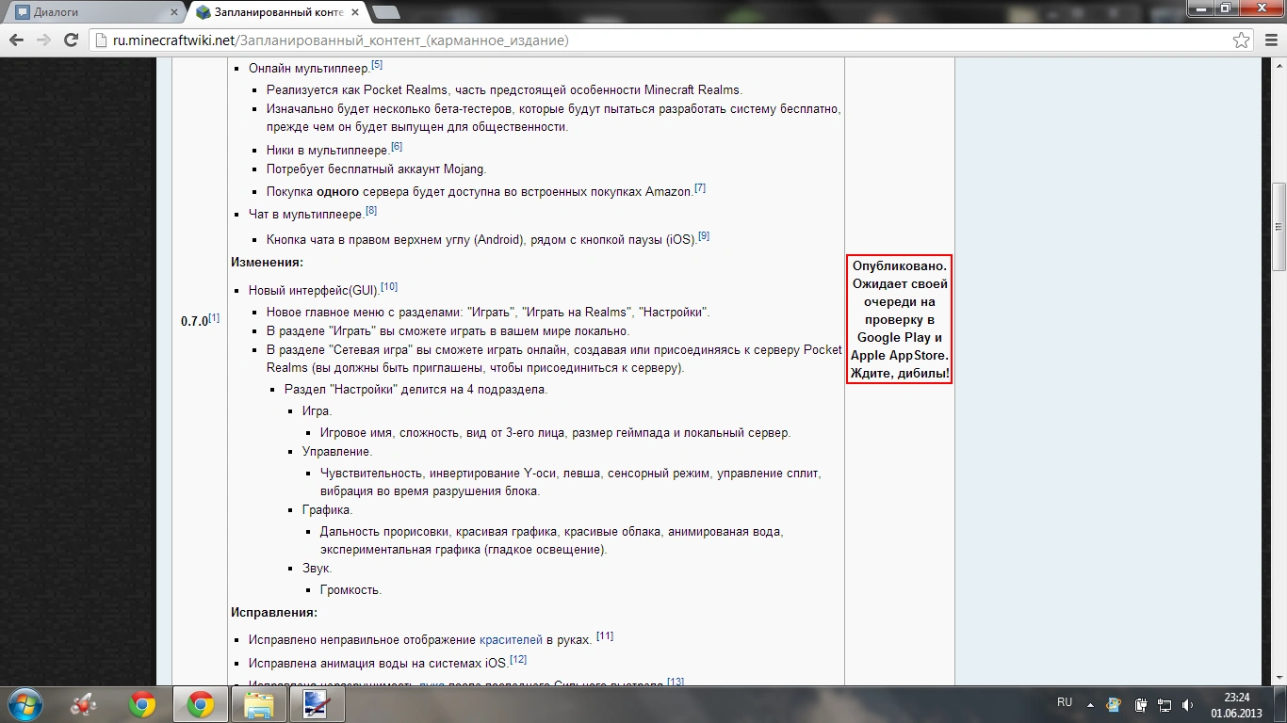
Task: Go back to the previous page
Action: (x=16, y=40)
